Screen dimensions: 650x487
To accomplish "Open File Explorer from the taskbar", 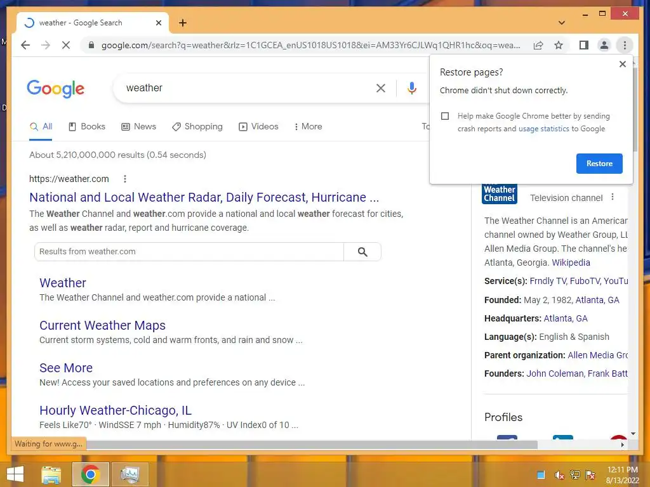I will click(x=51, y=474).
